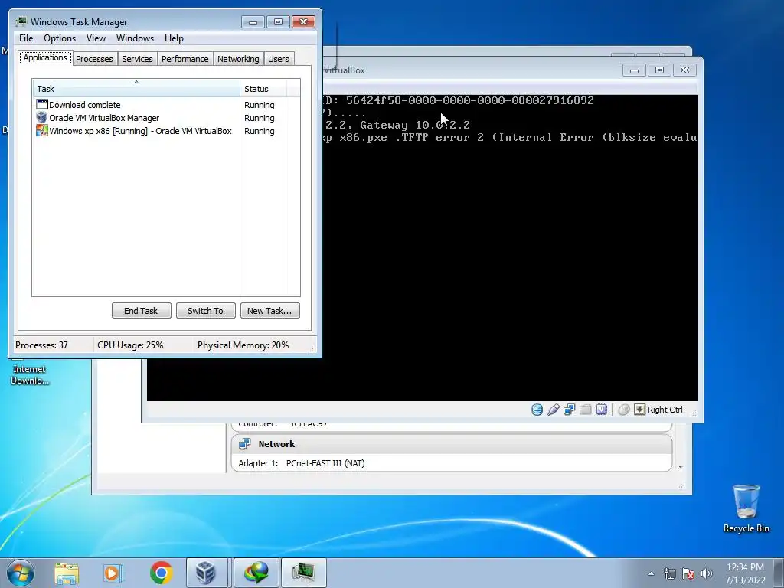Open the Recycle Bin desktop icon
The height and width of the screenshot is (588, 784).
coord(746,508)
